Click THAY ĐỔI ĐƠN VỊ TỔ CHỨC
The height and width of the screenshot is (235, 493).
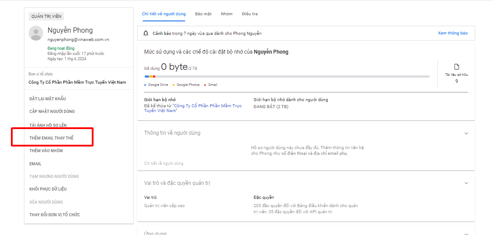coord(55,215)
